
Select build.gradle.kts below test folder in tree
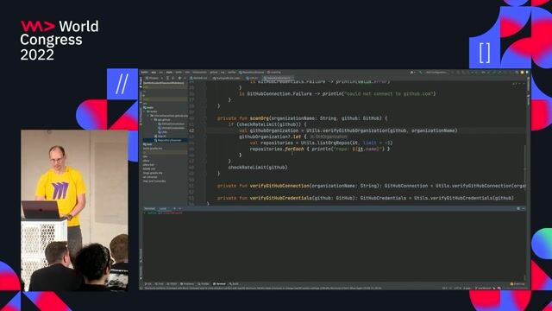pyautogui.click(x=153, y=149)
